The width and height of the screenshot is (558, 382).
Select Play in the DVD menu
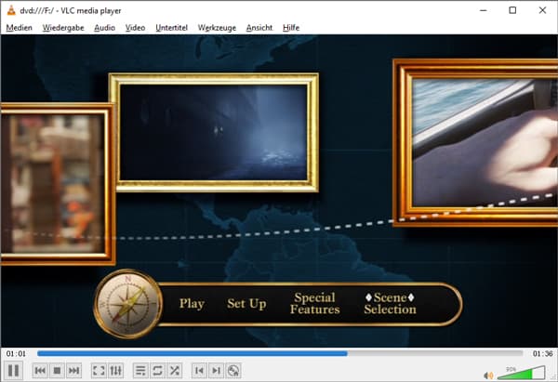pos(192,303)
